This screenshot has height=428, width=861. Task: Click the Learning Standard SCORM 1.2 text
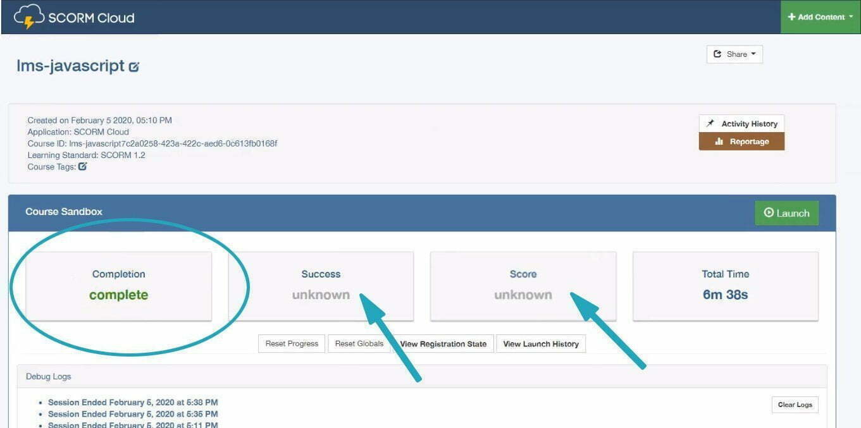86,155
